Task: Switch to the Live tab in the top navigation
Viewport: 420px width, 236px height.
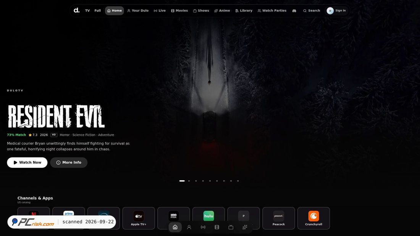Action: 160,11
